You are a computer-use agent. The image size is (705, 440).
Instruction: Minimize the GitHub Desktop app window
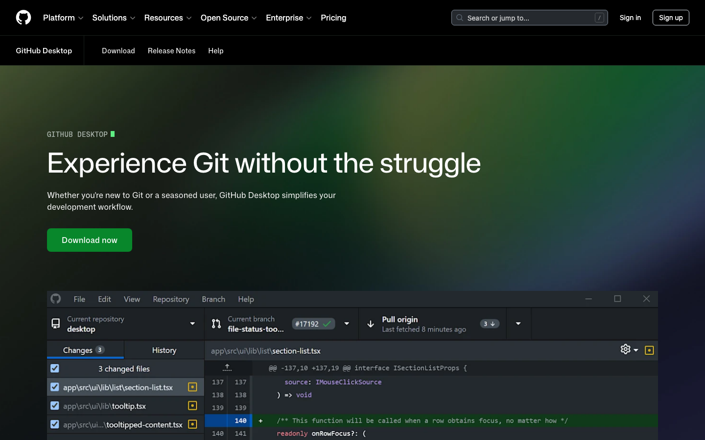click(x=588, y=299)
